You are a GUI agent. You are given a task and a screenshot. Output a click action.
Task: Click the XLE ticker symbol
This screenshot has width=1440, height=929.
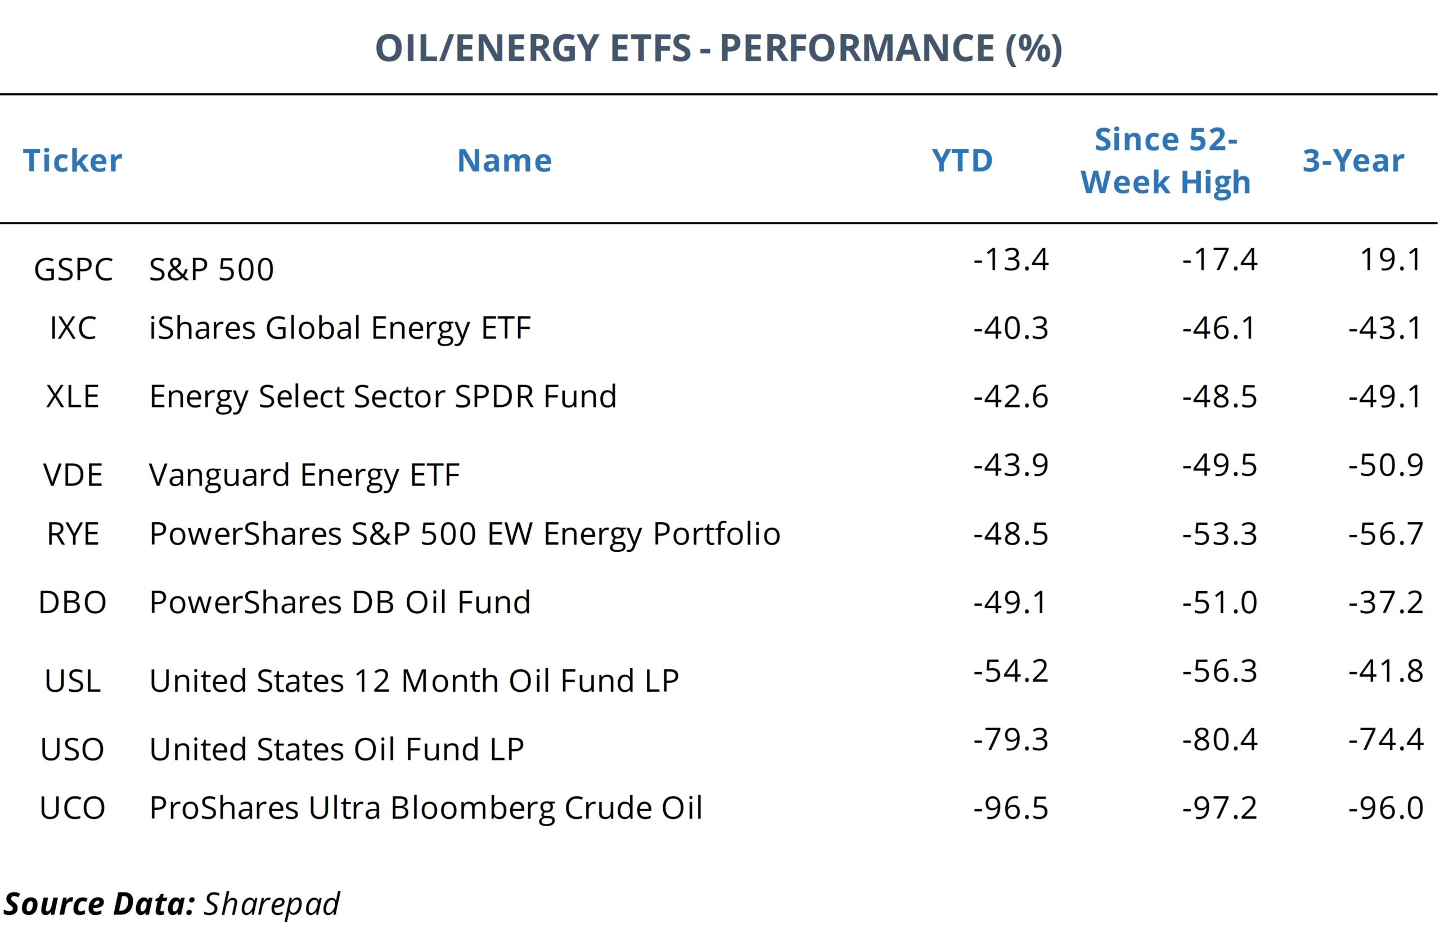click(73, 397)
